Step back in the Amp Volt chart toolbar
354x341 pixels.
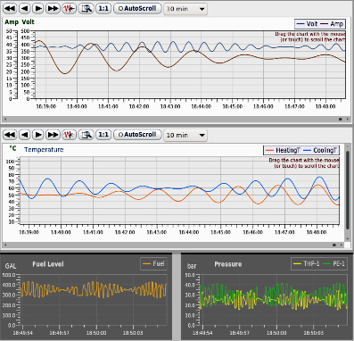tap(25, 8)
